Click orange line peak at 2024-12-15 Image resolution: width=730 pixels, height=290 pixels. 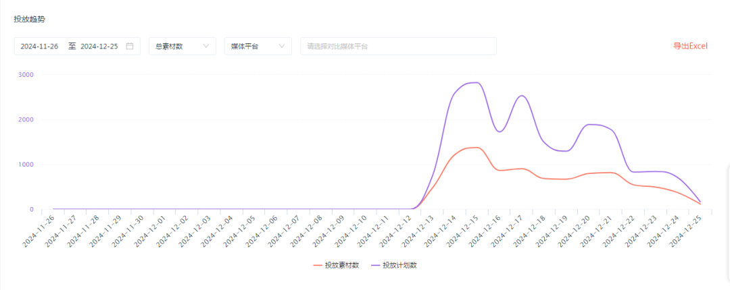tap(477, 147)
